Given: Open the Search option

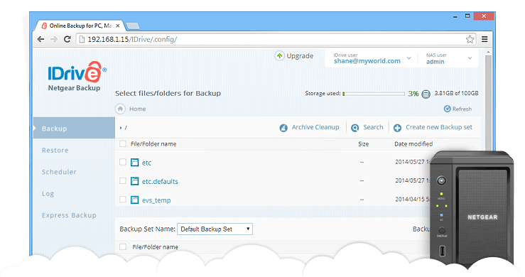Looking at the screenshot, I should click(373, 127).
